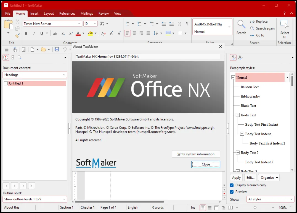The width and height of the screenshot is (297, 213).
Task: Click Write system information button
Action: [196, 154]
